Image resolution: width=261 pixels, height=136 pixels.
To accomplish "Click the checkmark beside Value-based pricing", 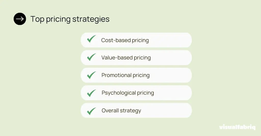I will [x=92, y=57].
